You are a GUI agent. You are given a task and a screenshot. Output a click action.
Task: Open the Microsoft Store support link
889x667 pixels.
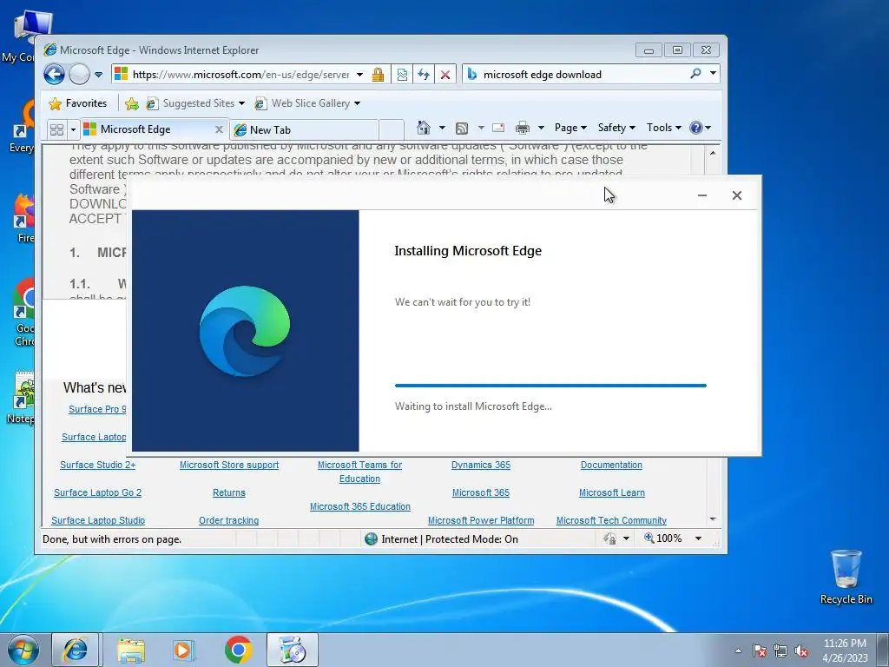tap(229, 465)
